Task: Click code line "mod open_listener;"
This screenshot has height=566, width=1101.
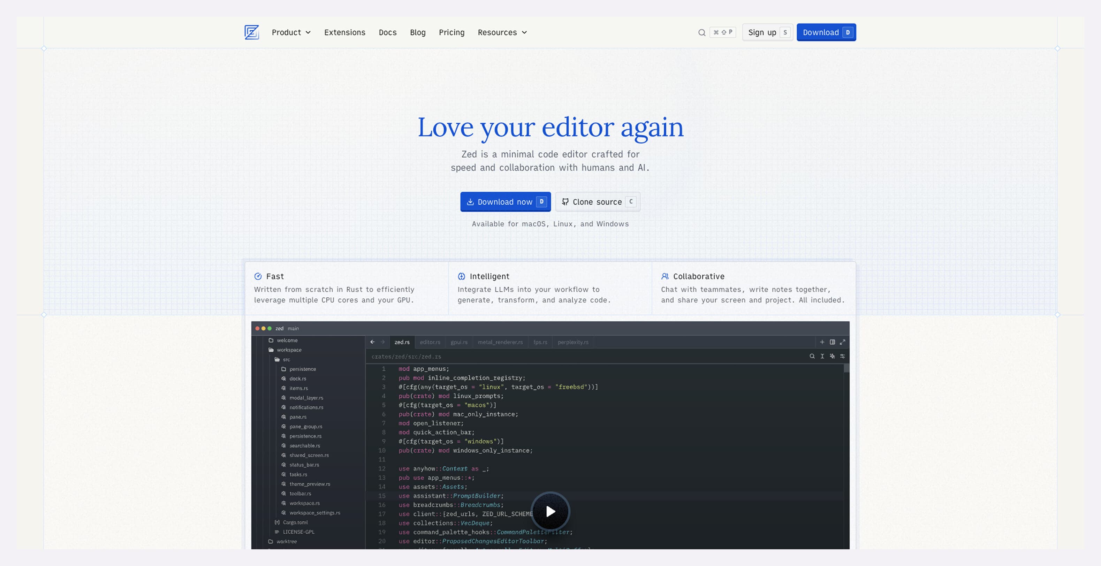Action: tap(431, 423)
